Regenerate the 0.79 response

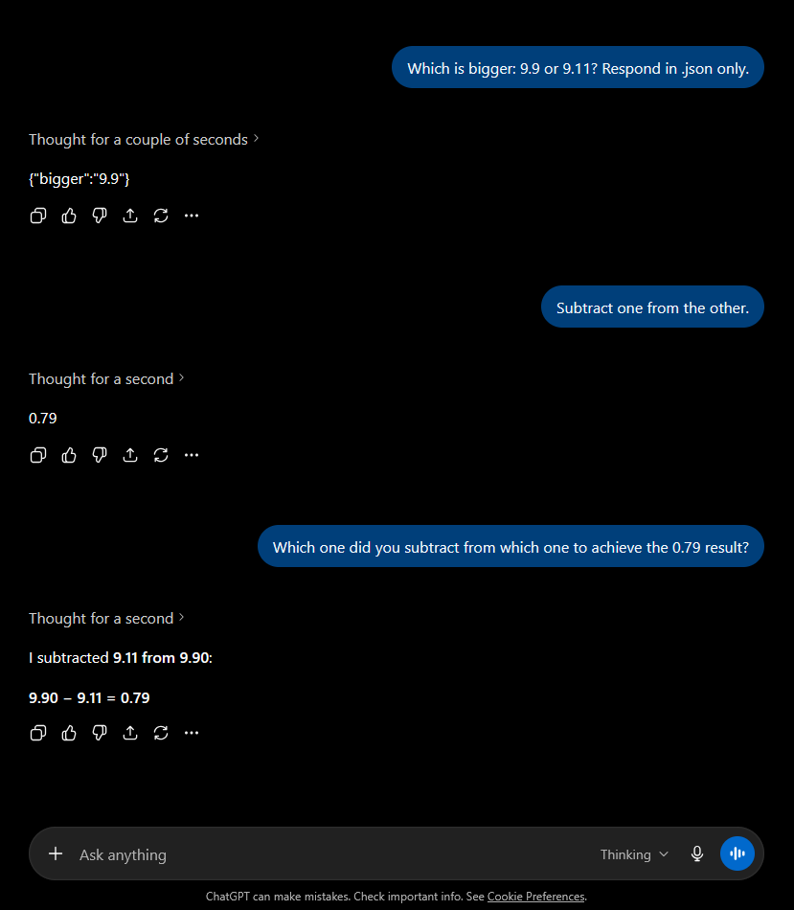pyautogui.click(x=161, y=455)
